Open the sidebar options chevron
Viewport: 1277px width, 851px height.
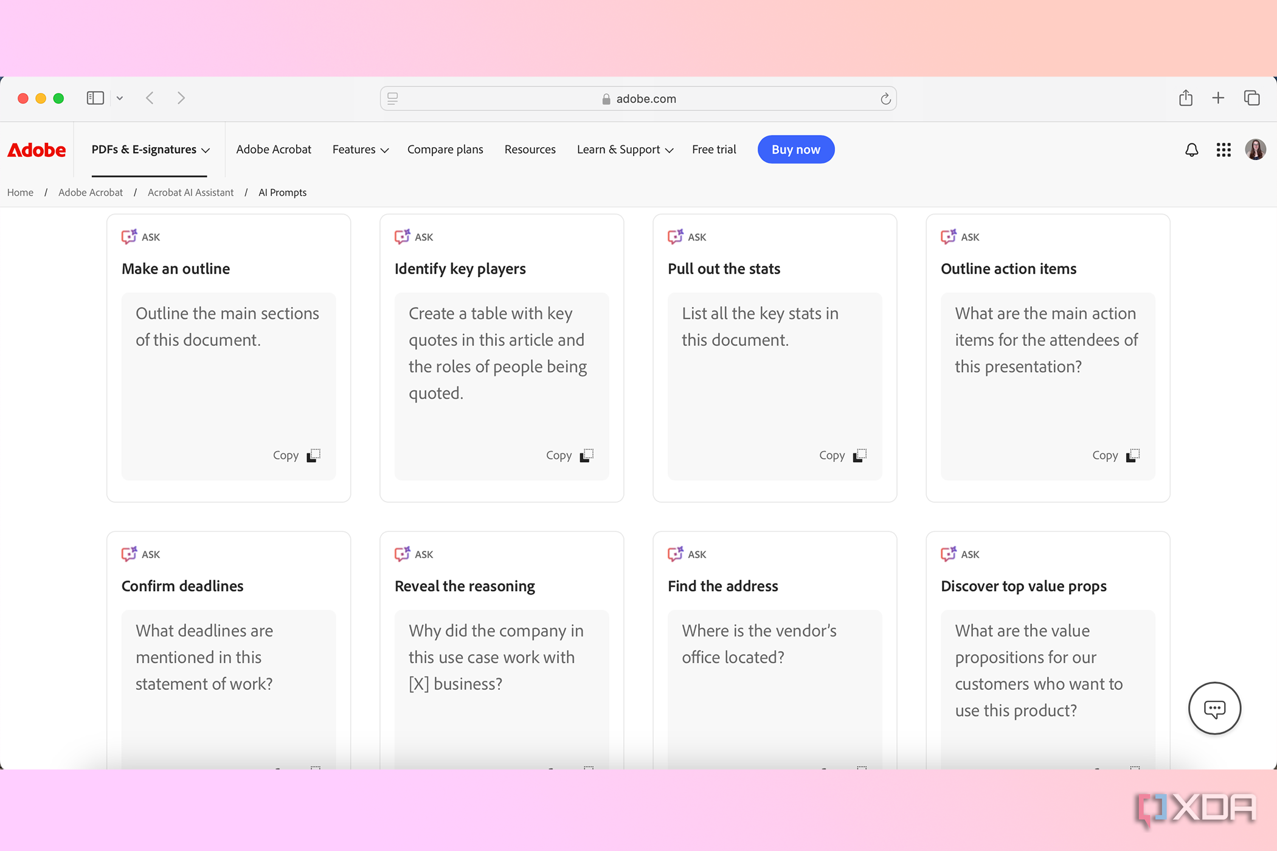[x=120, y=98]
